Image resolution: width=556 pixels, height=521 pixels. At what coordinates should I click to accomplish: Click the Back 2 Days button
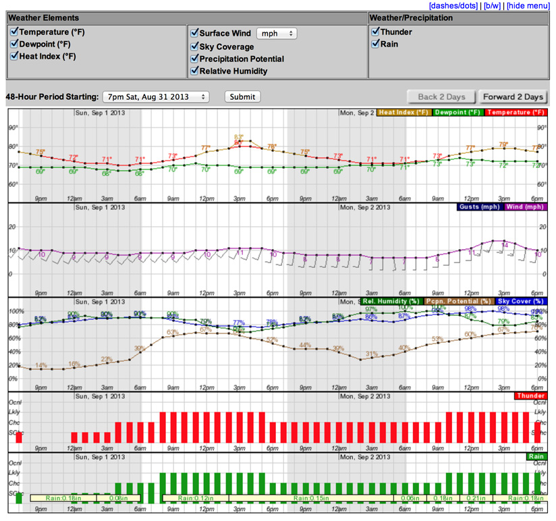(440, 97)
